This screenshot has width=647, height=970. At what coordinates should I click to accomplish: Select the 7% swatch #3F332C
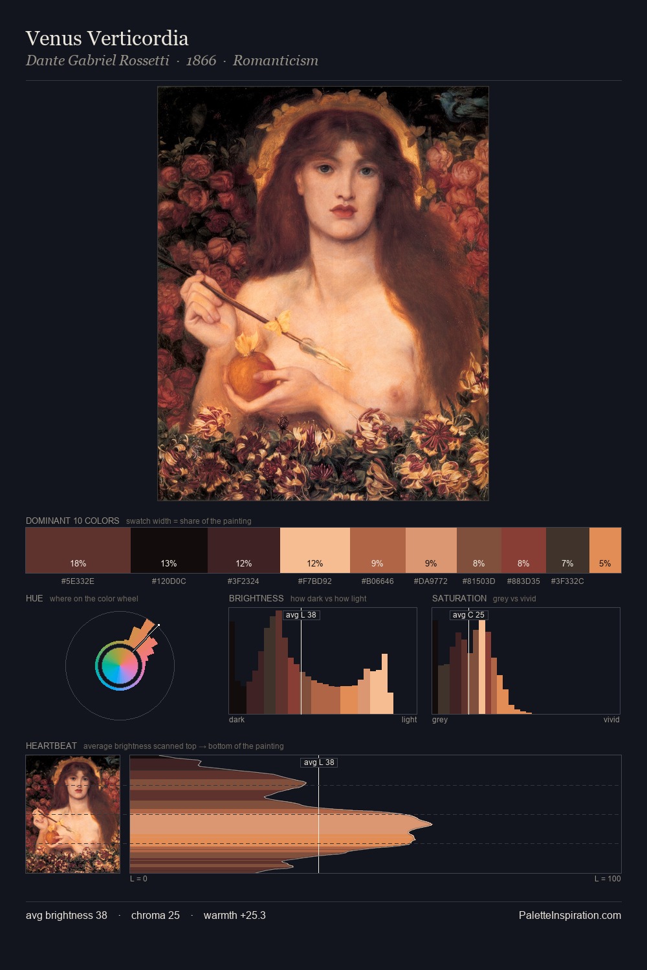coord(567,550)
